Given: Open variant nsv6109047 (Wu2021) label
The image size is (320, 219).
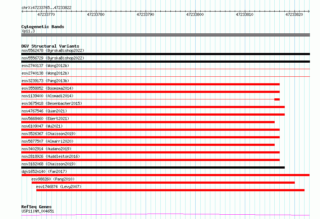Looking at the screenshot, I should tap(42, 126).
